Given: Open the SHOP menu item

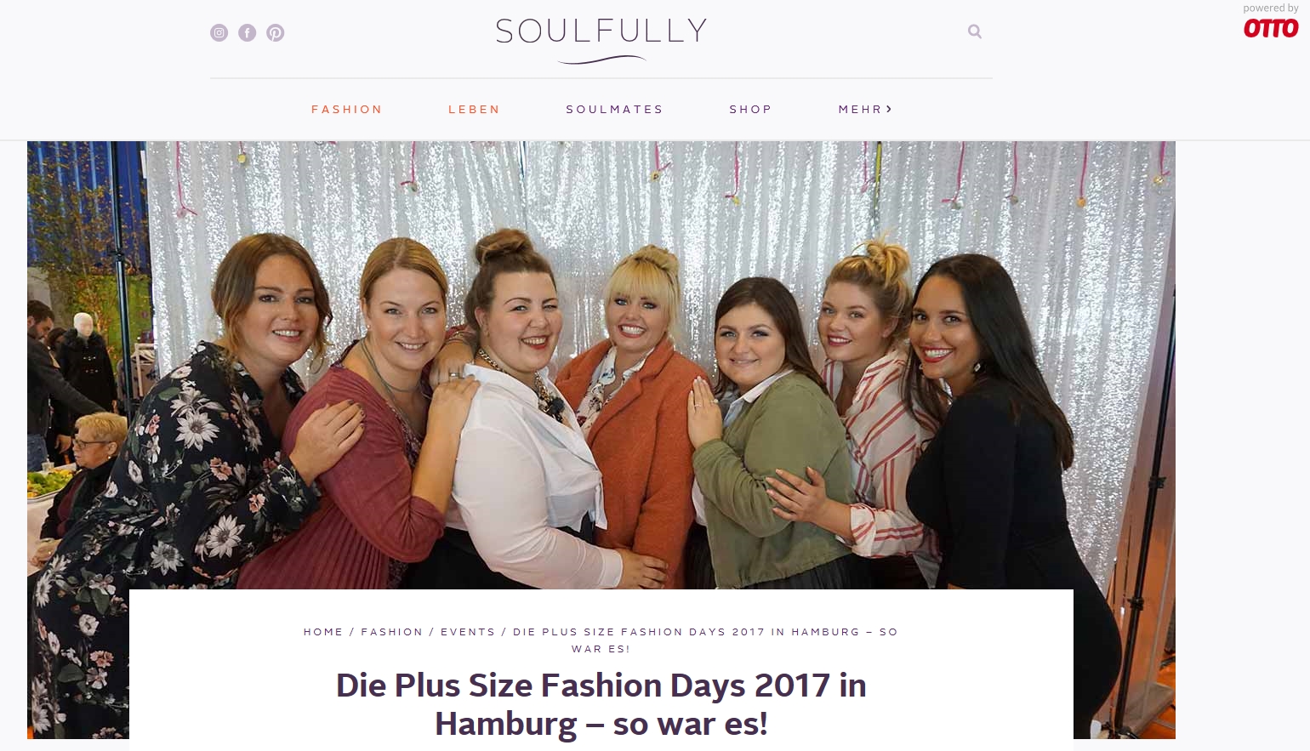Looking at the screenshot, I should click(751, 109).
